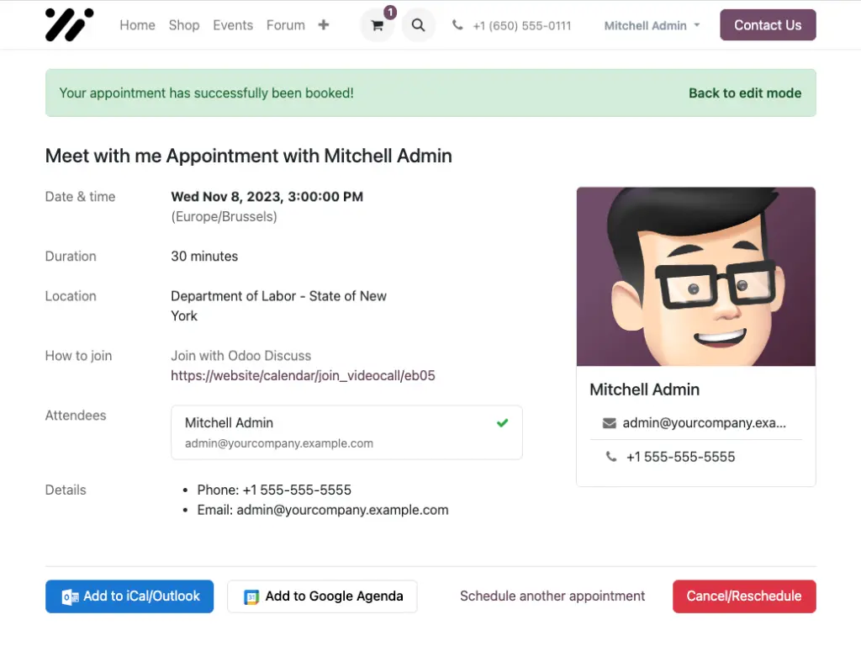Click the phone icon in the header

pyautogui.click(x=457, y=25)
